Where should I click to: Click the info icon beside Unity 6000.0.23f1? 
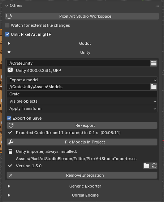10,70
